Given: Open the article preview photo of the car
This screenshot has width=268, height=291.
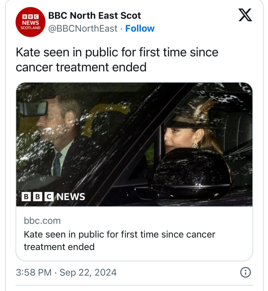Looking at the screenshot, I should tap(134, 144).
